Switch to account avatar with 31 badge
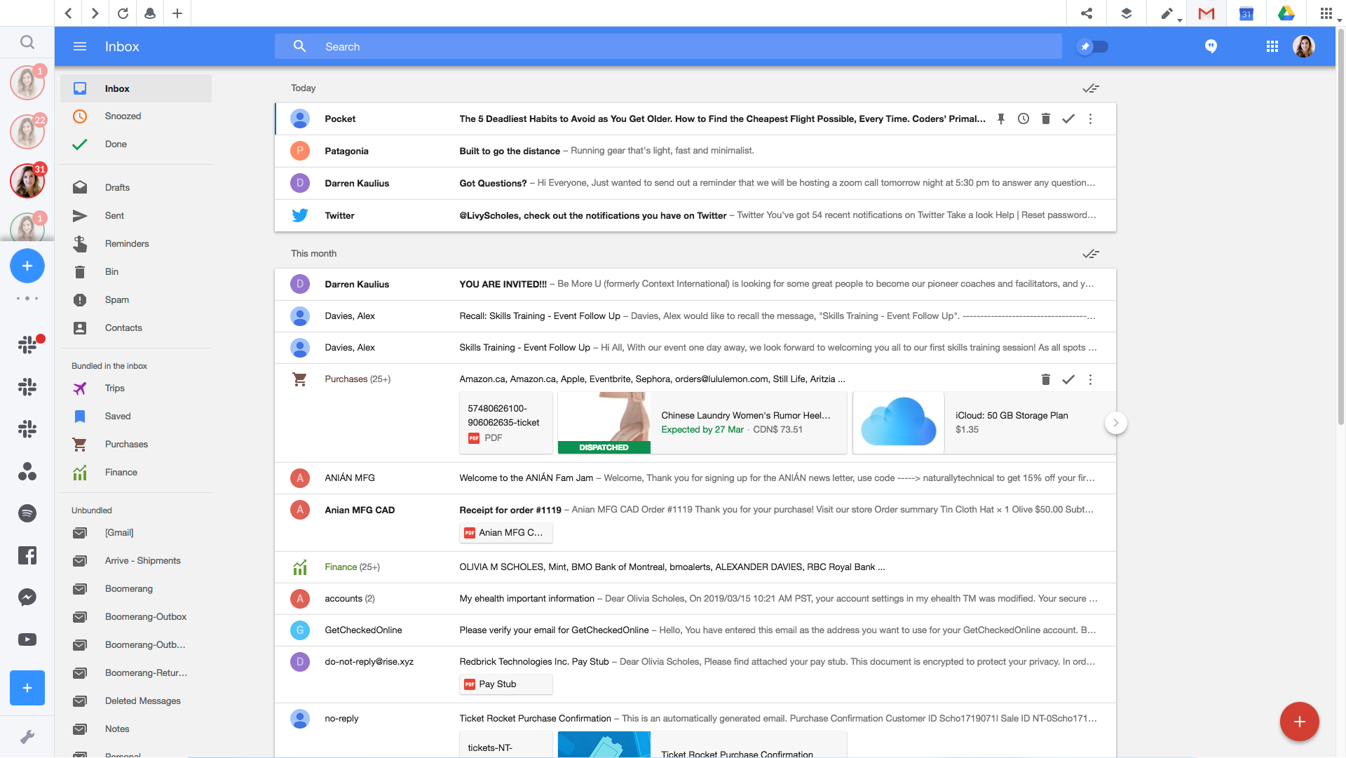The height and width of the screenshot is (758, 1346). [27, 181]
